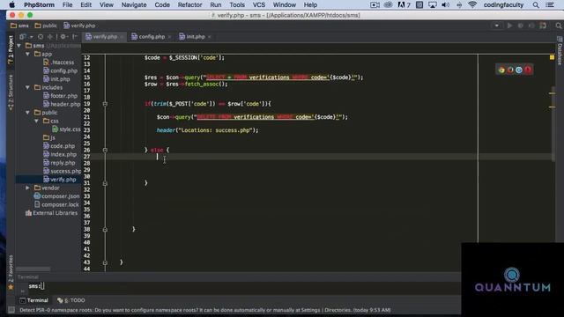Screen dimensions: 564x317
Task: Open the Apple menu
Action: (11, 5)
